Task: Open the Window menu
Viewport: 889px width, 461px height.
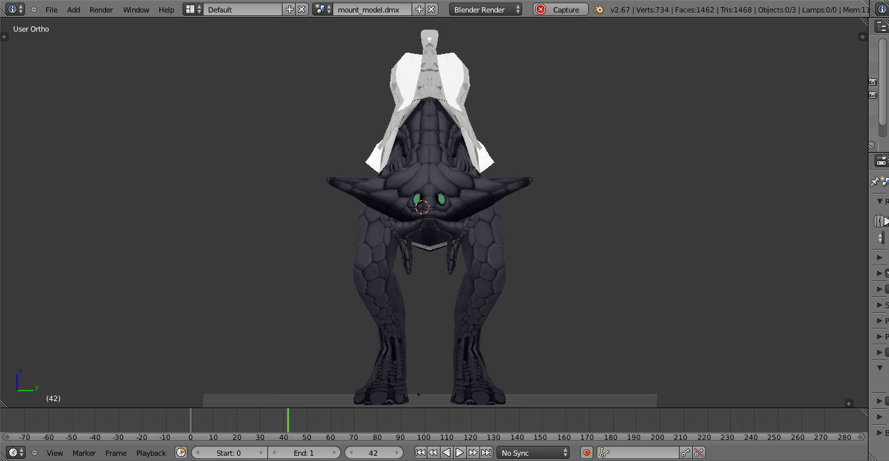Action: pos(136,10)
